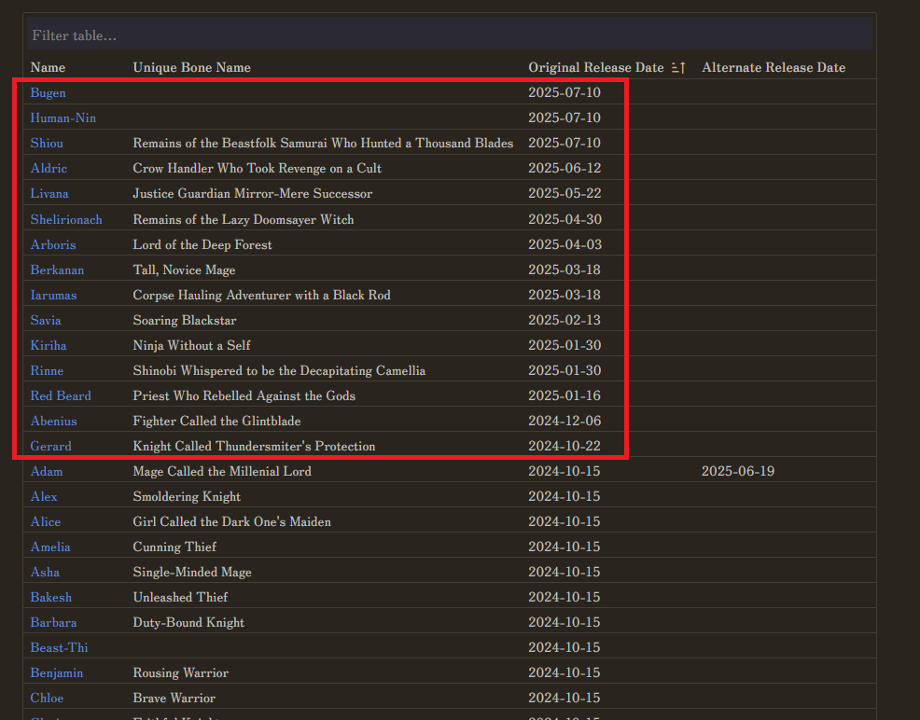Click the sort icon beside Original Release Date
Screen dimensions: 920x720
click(678, 67)
